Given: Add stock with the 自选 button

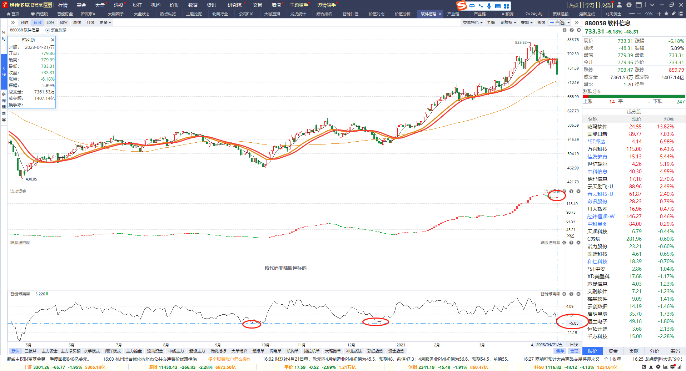Looking at the screenshot, I should (x=557, y=22).
